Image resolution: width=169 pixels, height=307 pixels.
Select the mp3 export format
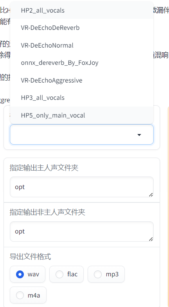click(x=106, y=274)
